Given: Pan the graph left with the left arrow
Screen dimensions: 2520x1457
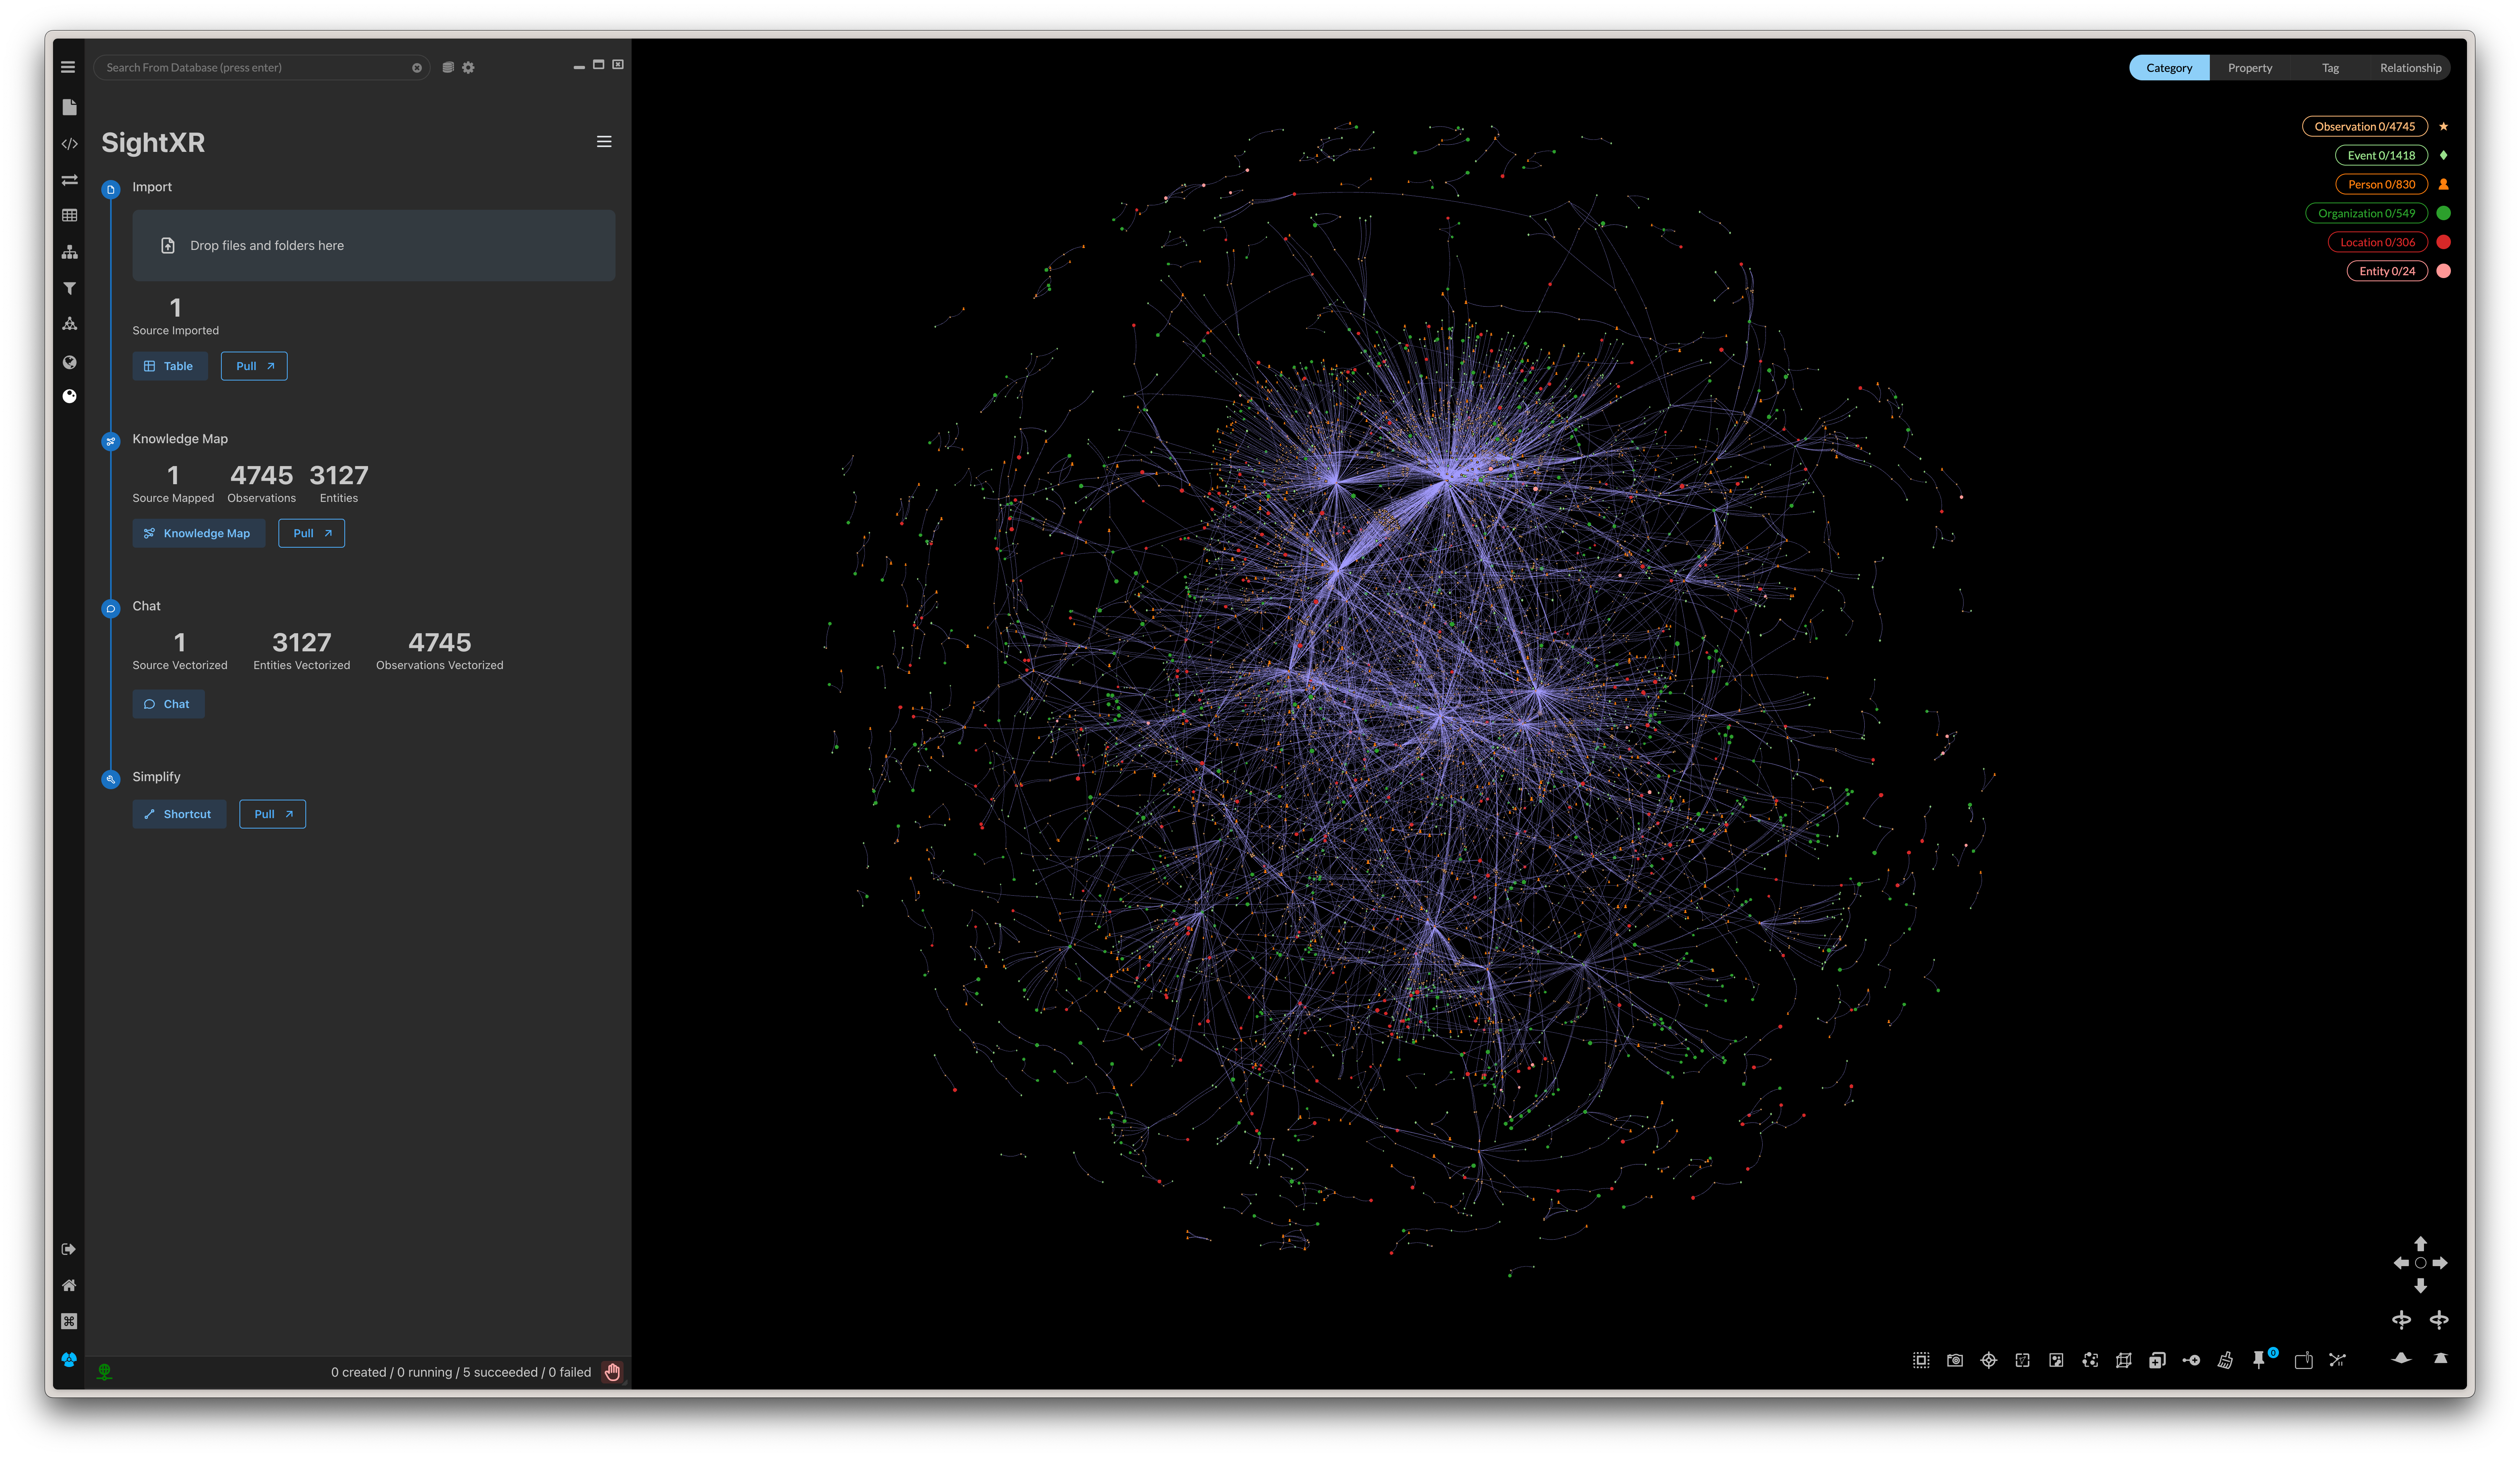Looking at the screenshot, I should [x=2401, y=1263].
